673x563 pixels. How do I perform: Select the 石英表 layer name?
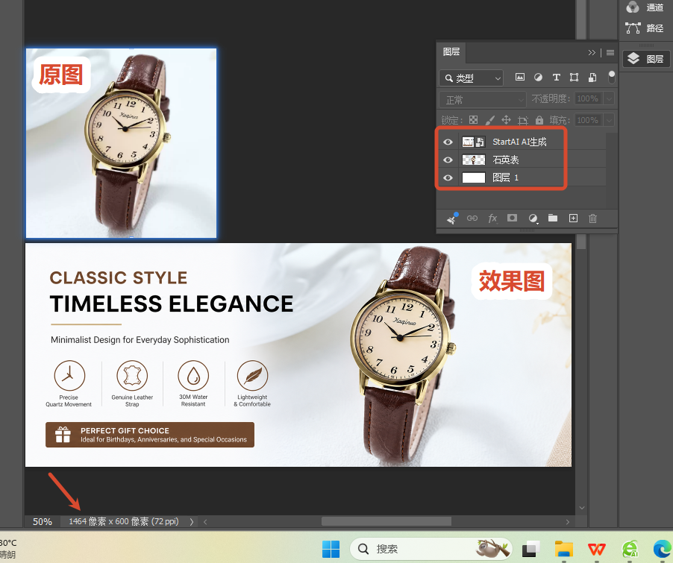click(506, 160)
